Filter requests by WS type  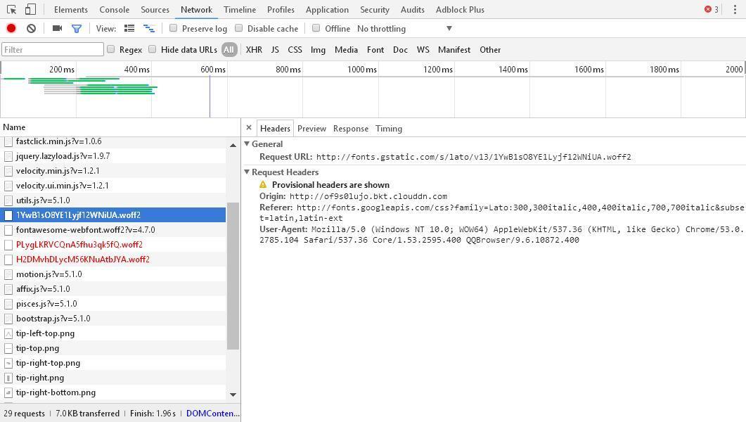(x=423, y=49)
